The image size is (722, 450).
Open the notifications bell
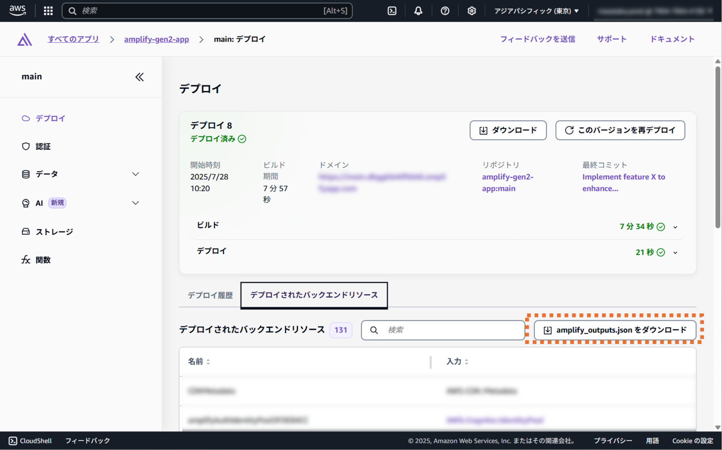tap(418, 11)
